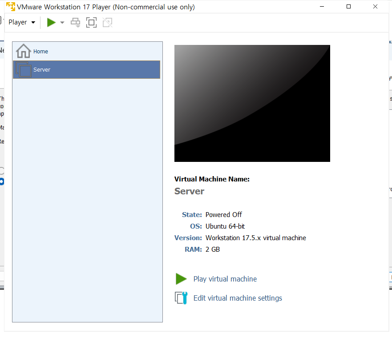Viewport: 392px width, 338px height.
Task: Click the green play arrow beside Play virtual machine
Action: click(x=181, y=279)
